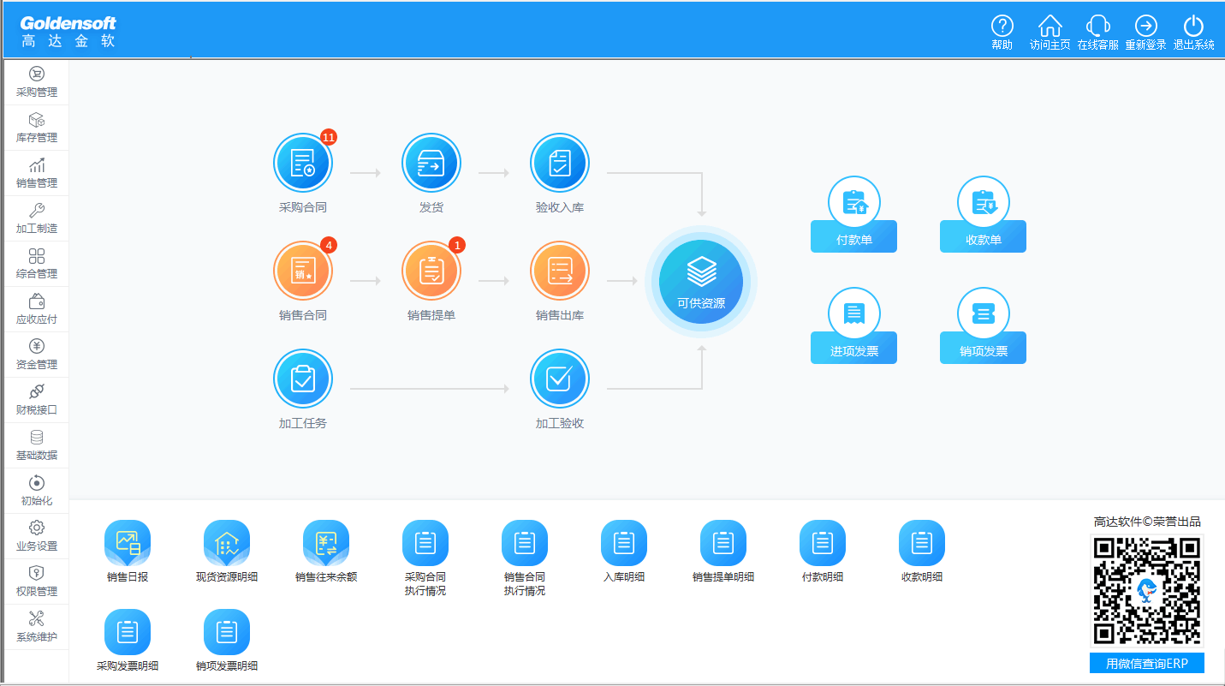Viewport: 1225px width, 686px height.
Task: Open the 验收入库 acceptance warehousing icon
Action: pyautogui.click(x=559, y=163)
